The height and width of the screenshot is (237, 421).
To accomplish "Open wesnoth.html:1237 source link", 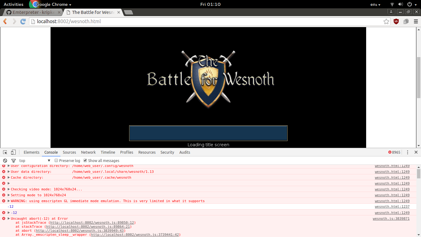I will [392, 207].
